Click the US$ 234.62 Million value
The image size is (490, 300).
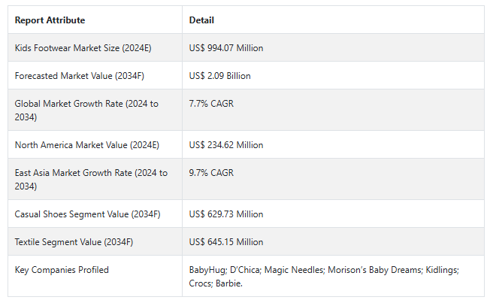pos(226,145)
